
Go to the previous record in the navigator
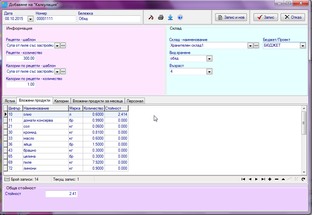pyautogui.click(x=250, y=179)
